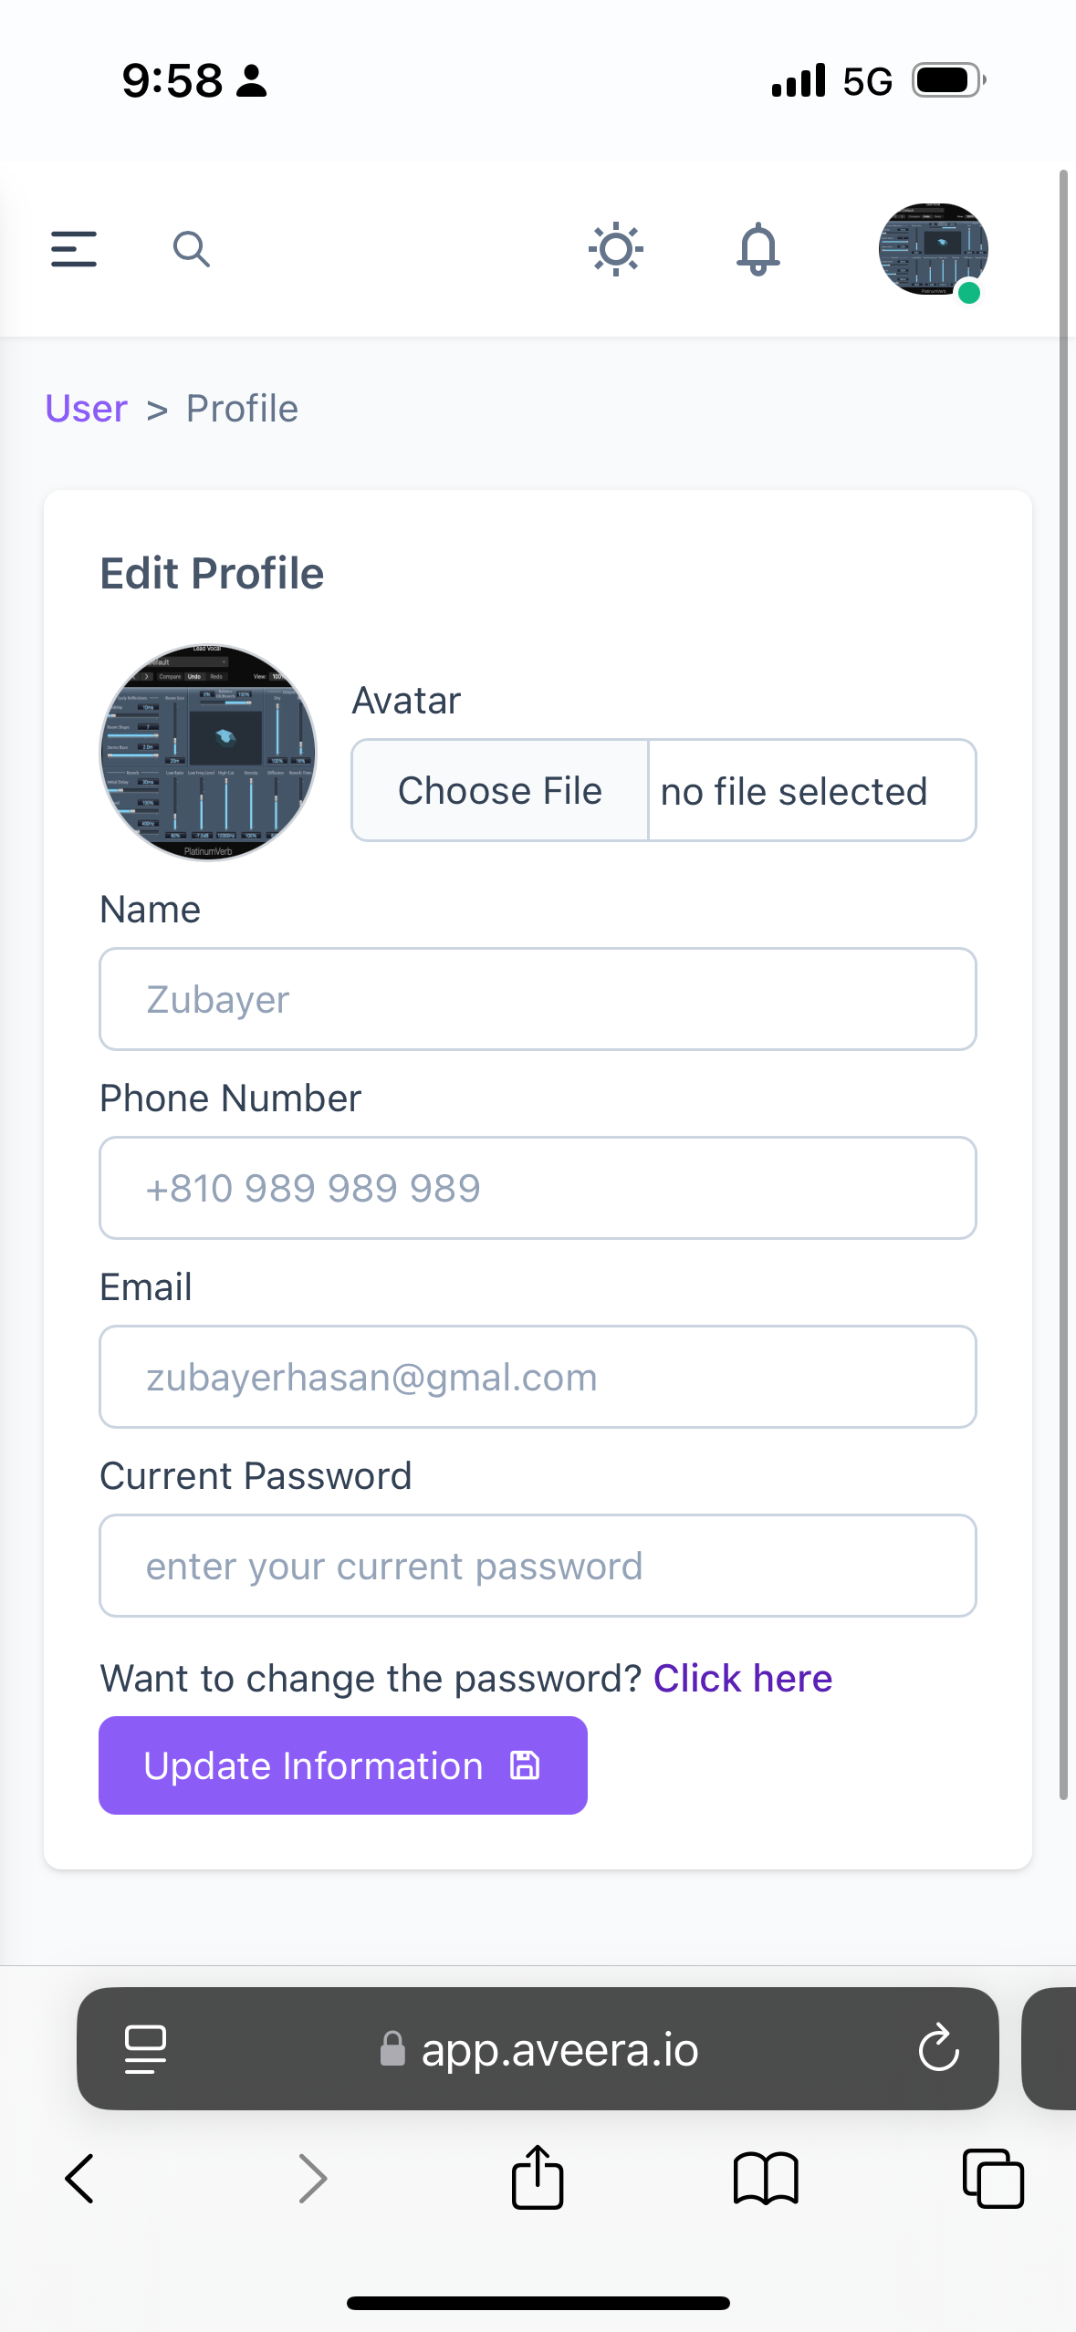Go to the User breadcrumb link
Screen dimensions: 1076x2332
(87, 409)
